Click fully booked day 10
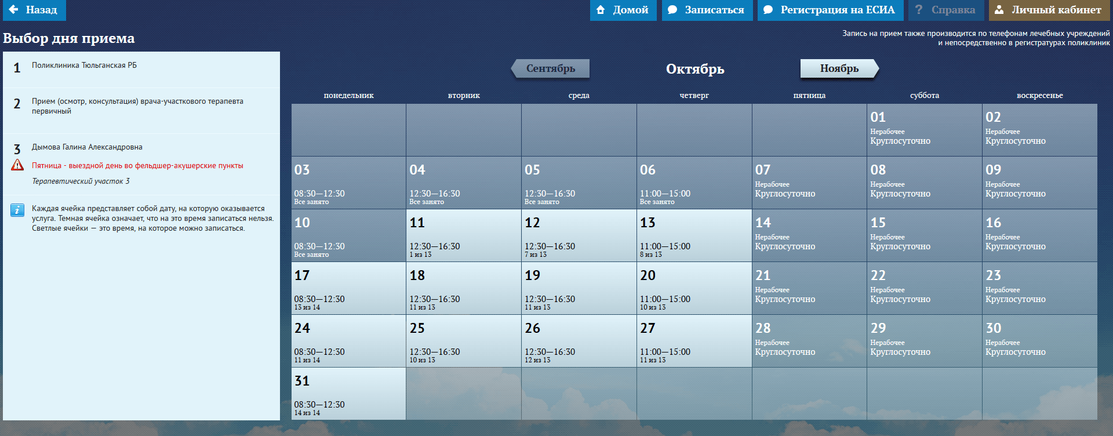 (348, 235)
